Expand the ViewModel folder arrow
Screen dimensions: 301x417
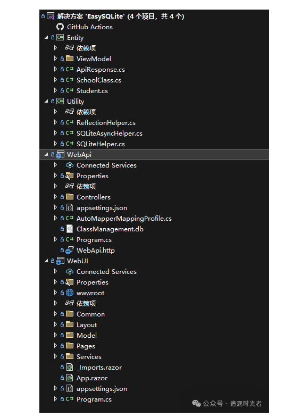(x=55, y=59)
